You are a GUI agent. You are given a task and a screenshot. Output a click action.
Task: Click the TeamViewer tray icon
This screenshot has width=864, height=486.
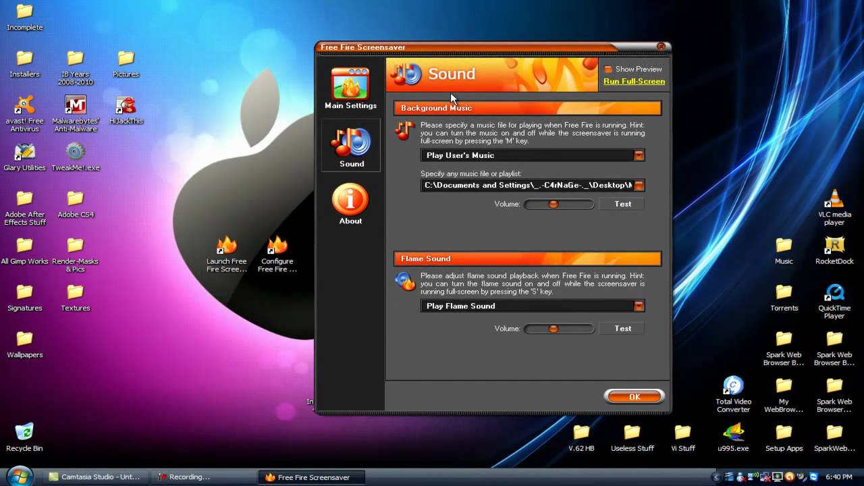pos(814,477)
